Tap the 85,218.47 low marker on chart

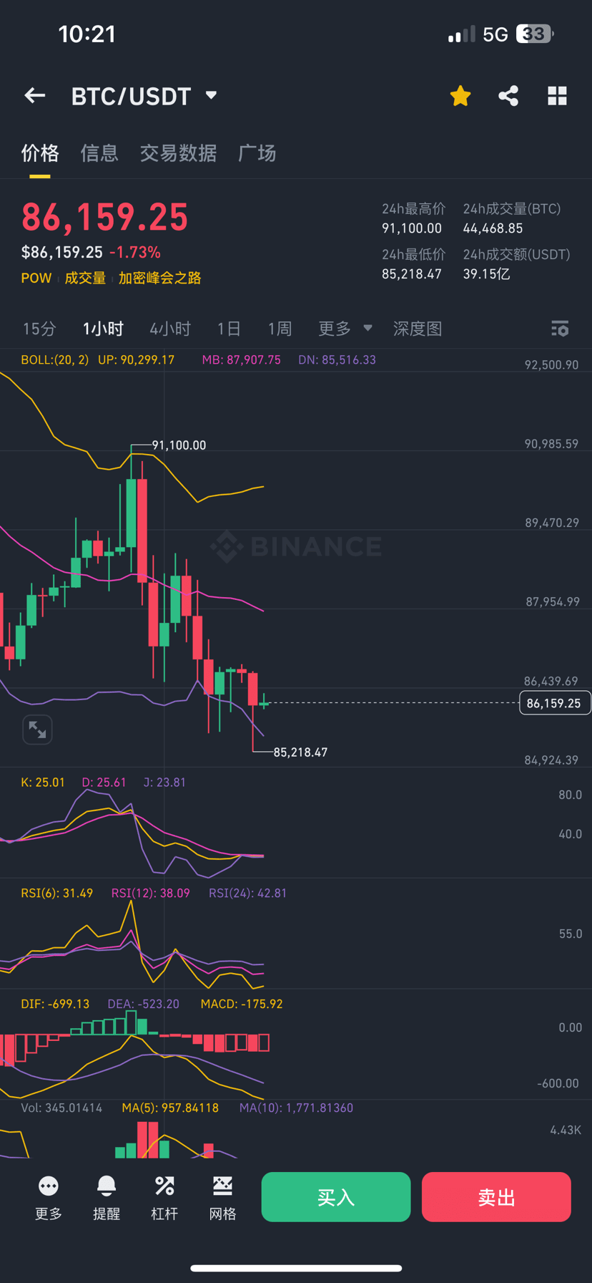point(300,752)
